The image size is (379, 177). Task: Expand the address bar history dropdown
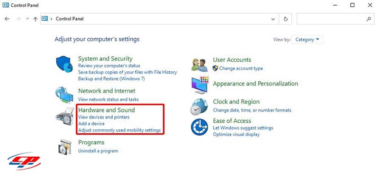[x=273, y=19]
